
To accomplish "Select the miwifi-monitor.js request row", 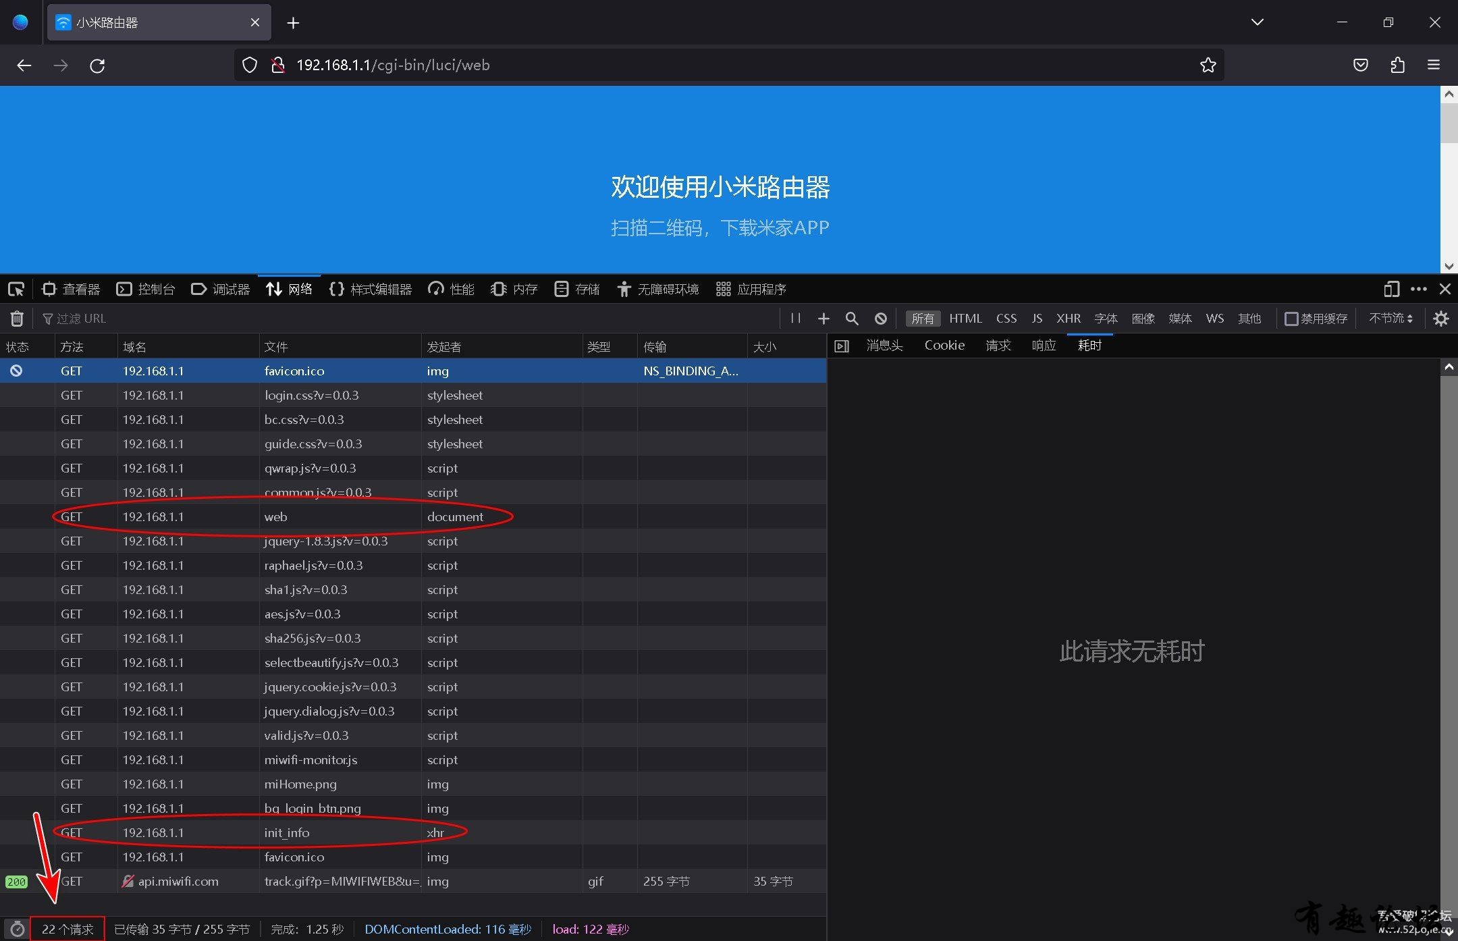I will [413, 759].
